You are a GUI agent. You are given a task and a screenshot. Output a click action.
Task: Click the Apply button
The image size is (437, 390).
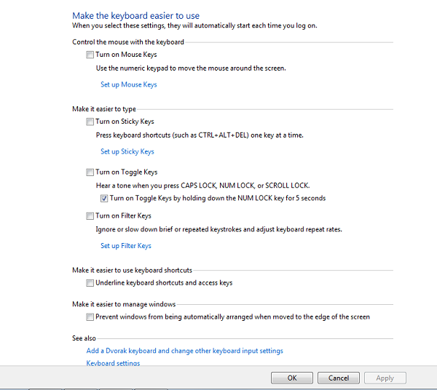(385, 378)
